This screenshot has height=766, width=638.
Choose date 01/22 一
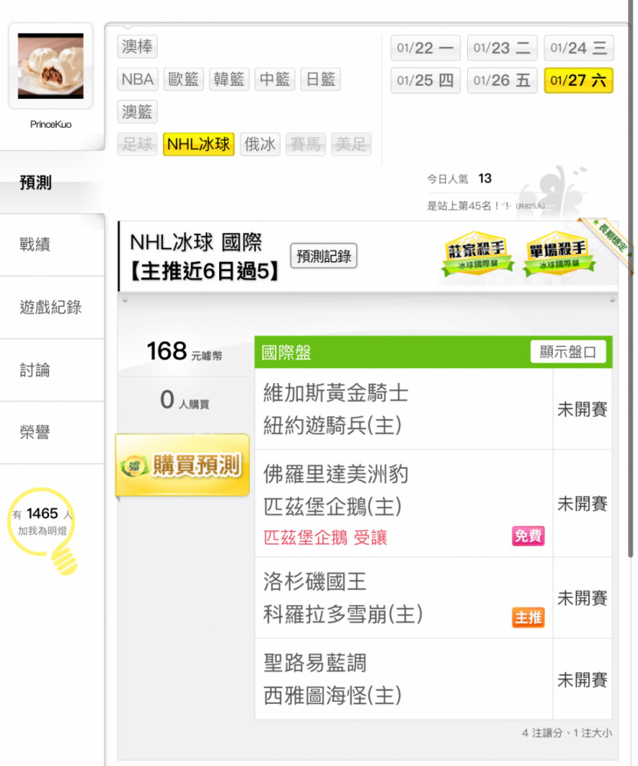tap(426, 47)
